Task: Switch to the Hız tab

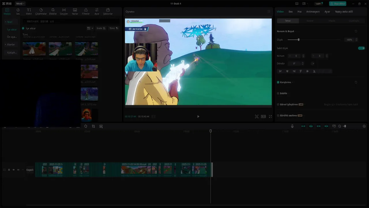Action: pyautogui.click(x=300, y=12)
